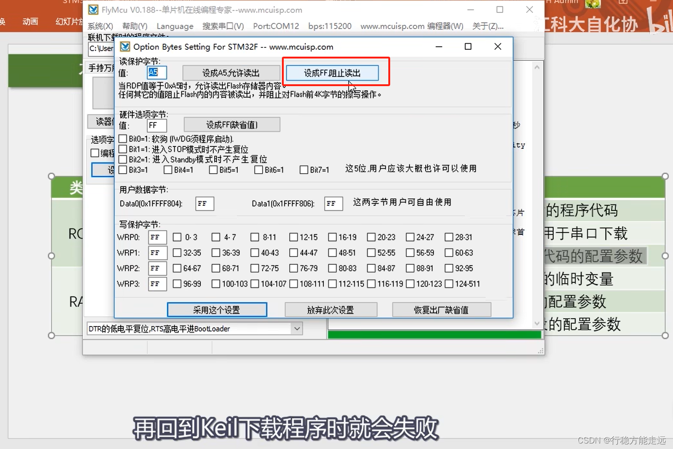Click the FlyMcu log scrollbar down arrow
The height and width of the screenshot is (449, 673).
point(537,323)
